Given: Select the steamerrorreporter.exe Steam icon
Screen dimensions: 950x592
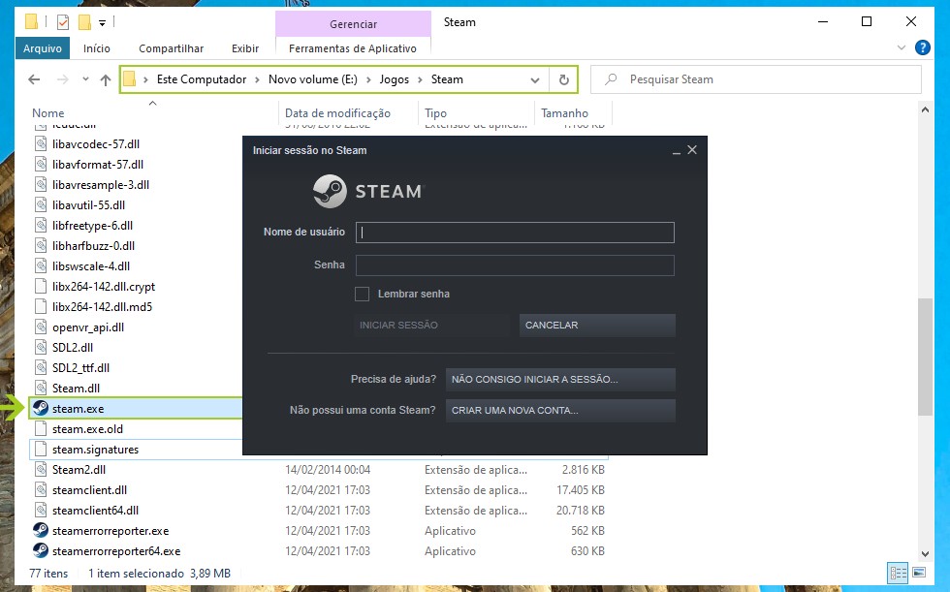Looking at the screenshot, I should pyautogui.click(x=41, y=531).
